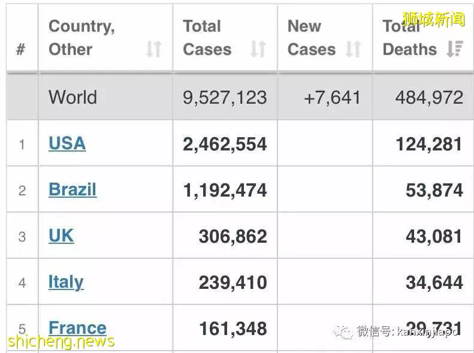Open the France country link
The height and width of the screenshot is (353, 474).
pos(77,328)
